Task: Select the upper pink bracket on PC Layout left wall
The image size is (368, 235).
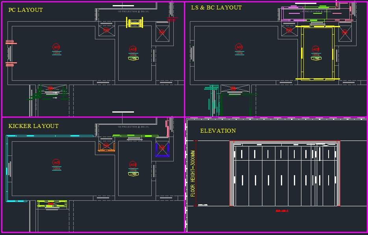Action: tap(10, 43)
